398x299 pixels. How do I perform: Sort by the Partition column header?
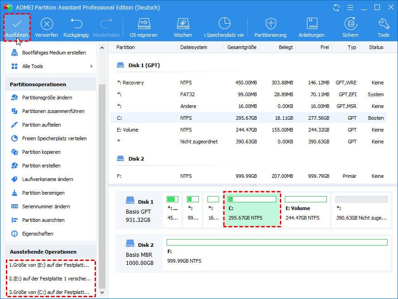click(x=125, y=47)
